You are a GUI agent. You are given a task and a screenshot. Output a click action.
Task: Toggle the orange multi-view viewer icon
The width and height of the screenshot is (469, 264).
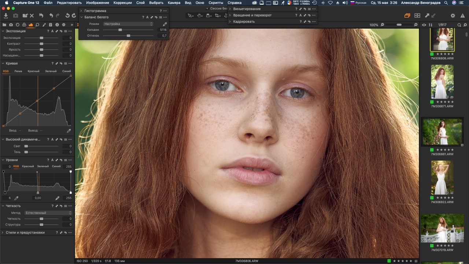[x=407, y=16]
